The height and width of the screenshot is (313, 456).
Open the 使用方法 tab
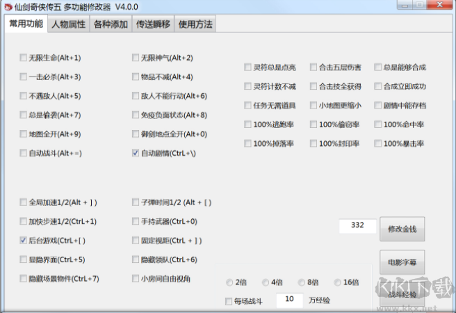pos(195,24)
